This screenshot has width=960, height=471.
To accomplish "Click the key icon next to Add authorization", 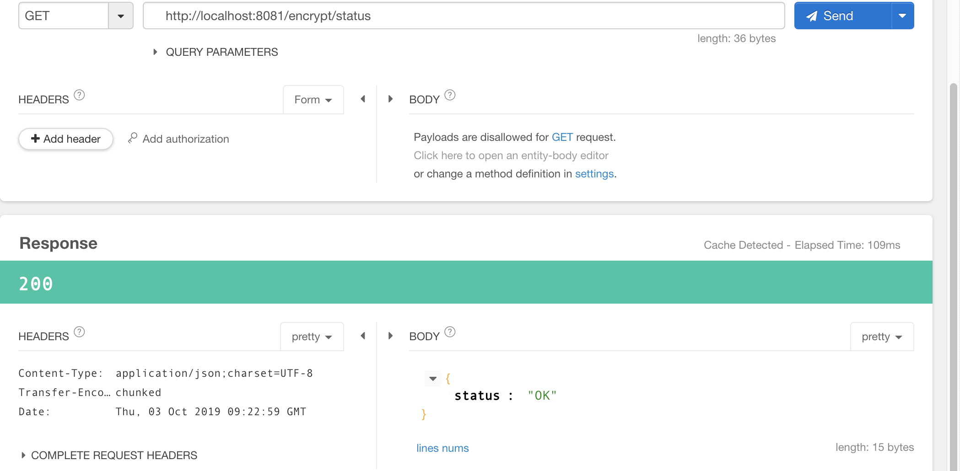I will [132, 139].
